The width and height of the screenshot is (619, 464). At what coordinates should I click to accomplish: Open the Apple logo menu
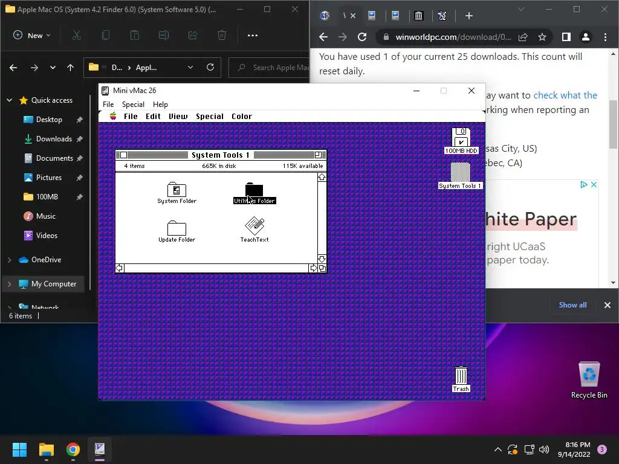click(x=113, y=116)
